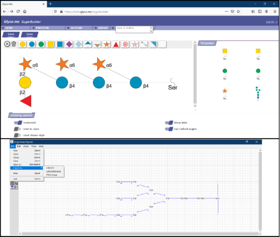Select the red triangle fucose symbol

pos(116,44)
